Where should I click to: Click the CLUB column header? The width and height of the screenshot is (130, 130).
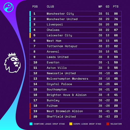tap(50, 7)
